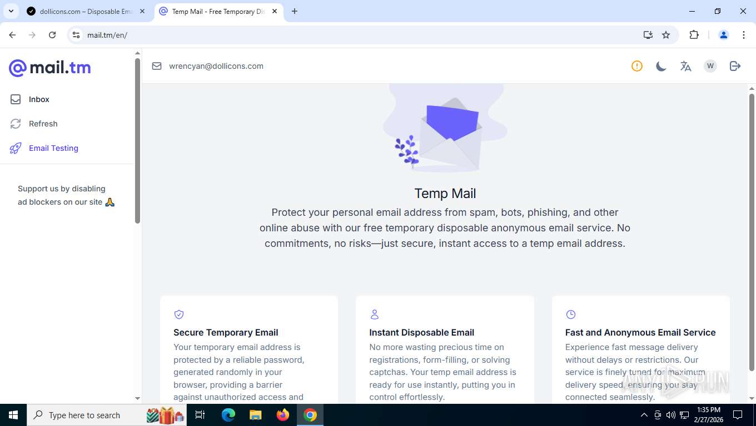Click the shield icon on Secure Temporary Email
This screenshot has width=756, height=426.
tap(179, 315)
